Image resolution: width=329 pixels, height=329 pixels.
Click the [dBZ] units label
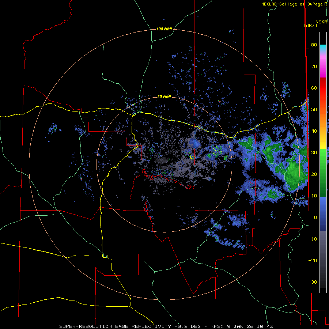click(x=311, y=25)
